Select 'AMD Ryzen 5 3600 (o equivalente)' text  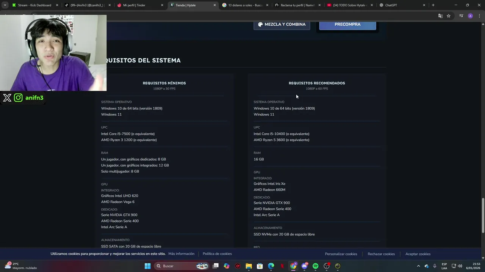tap(281, 140)
